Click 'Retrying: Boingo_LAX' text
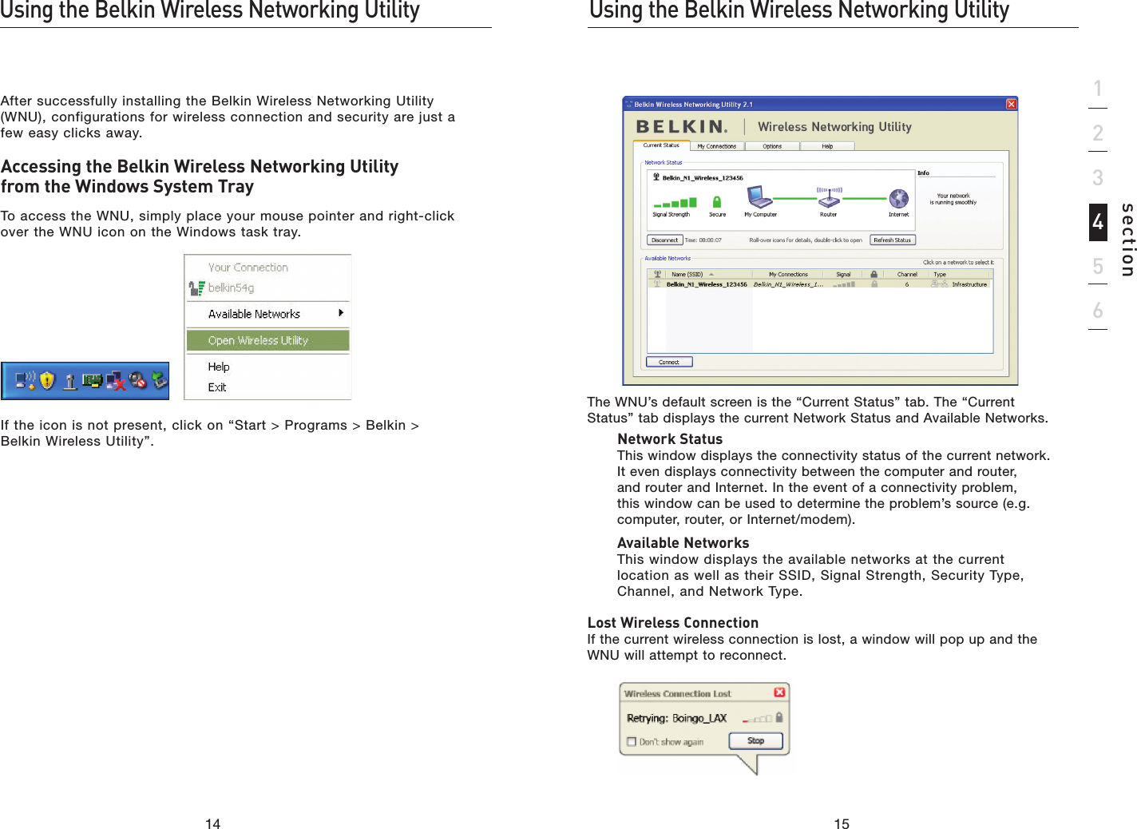Viewport: 1137px width, 829px height. [x=676, y=718]
